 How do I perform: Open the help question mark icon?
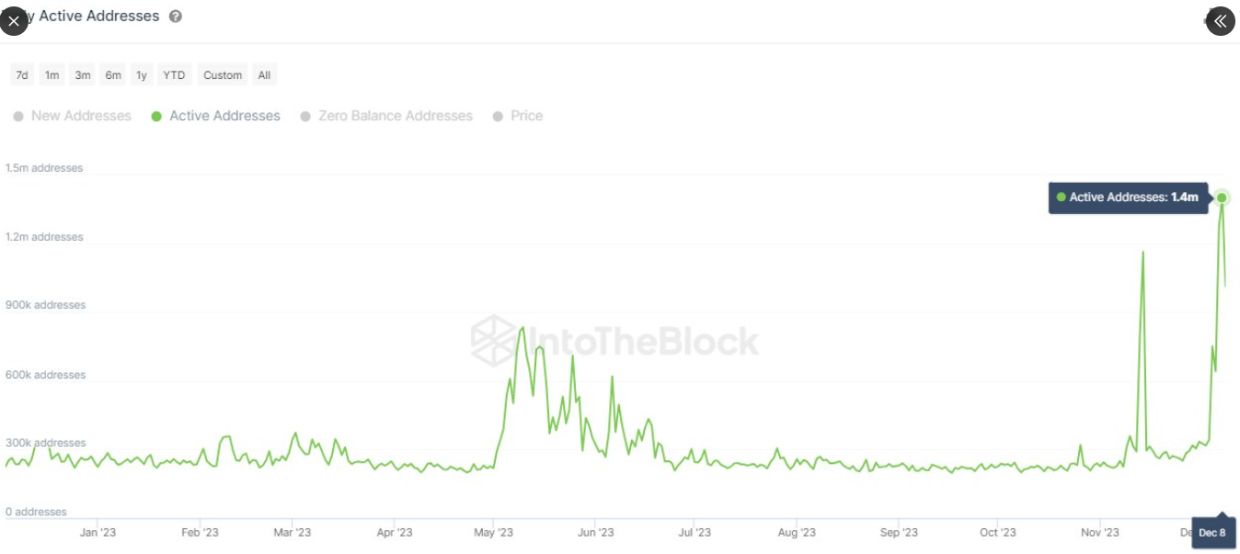pyautogui.click(x=176, y=17)
